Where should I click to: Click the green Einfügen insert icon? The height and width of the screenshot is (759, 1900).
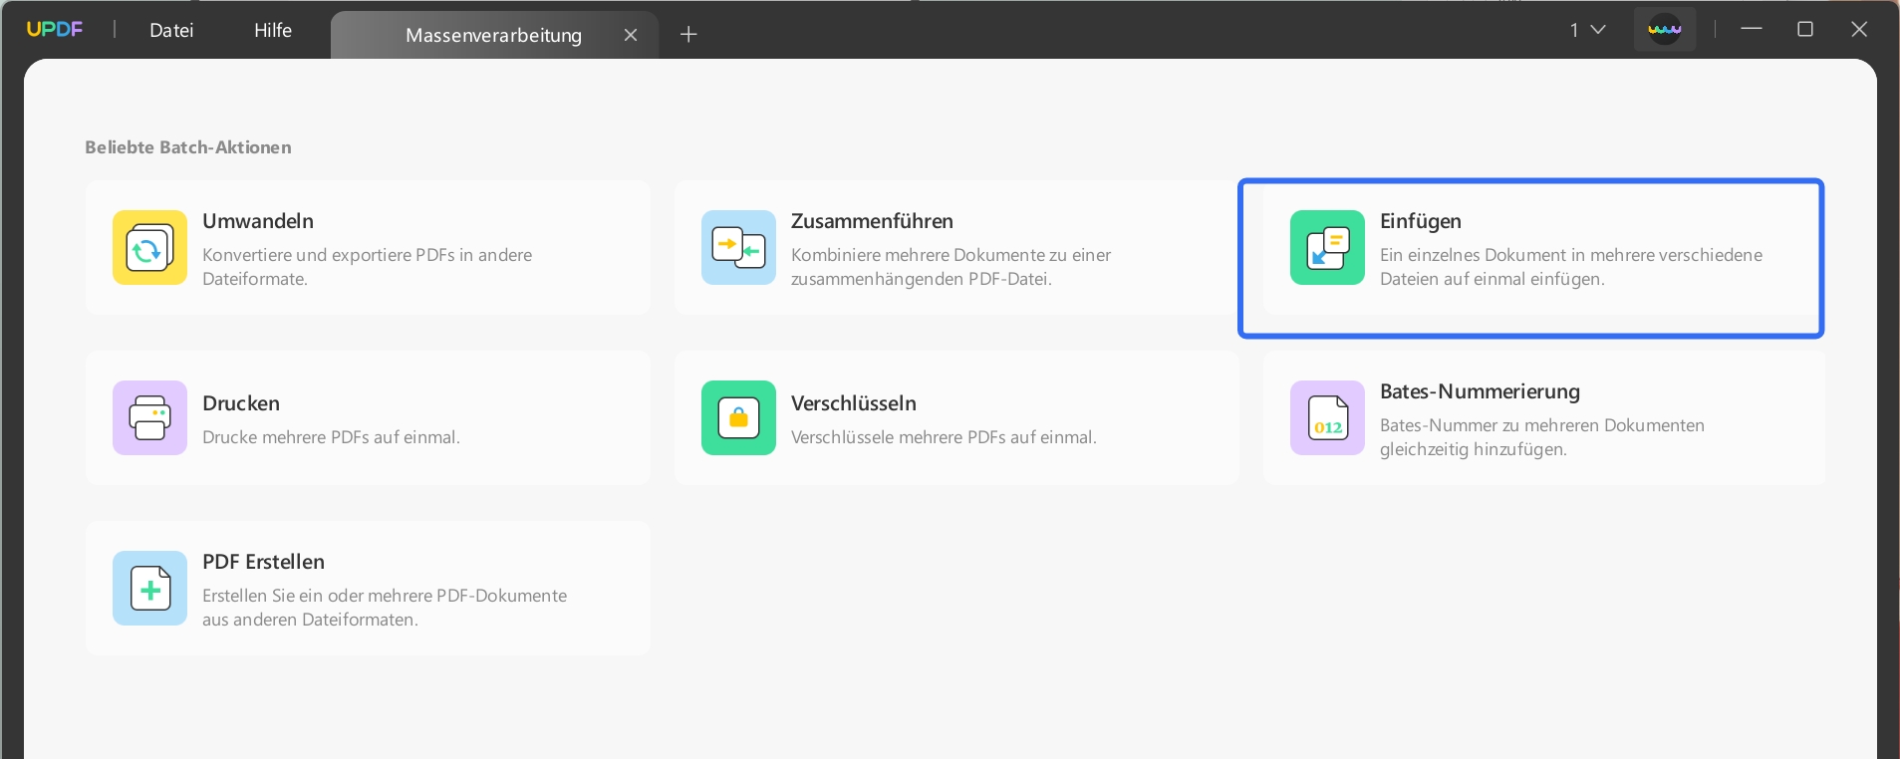[1327, 247]
